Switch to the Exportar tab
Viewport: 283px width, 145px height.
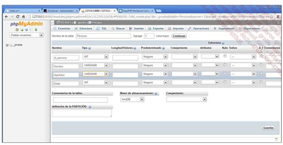pyautogui.click(x=156, y=29)
